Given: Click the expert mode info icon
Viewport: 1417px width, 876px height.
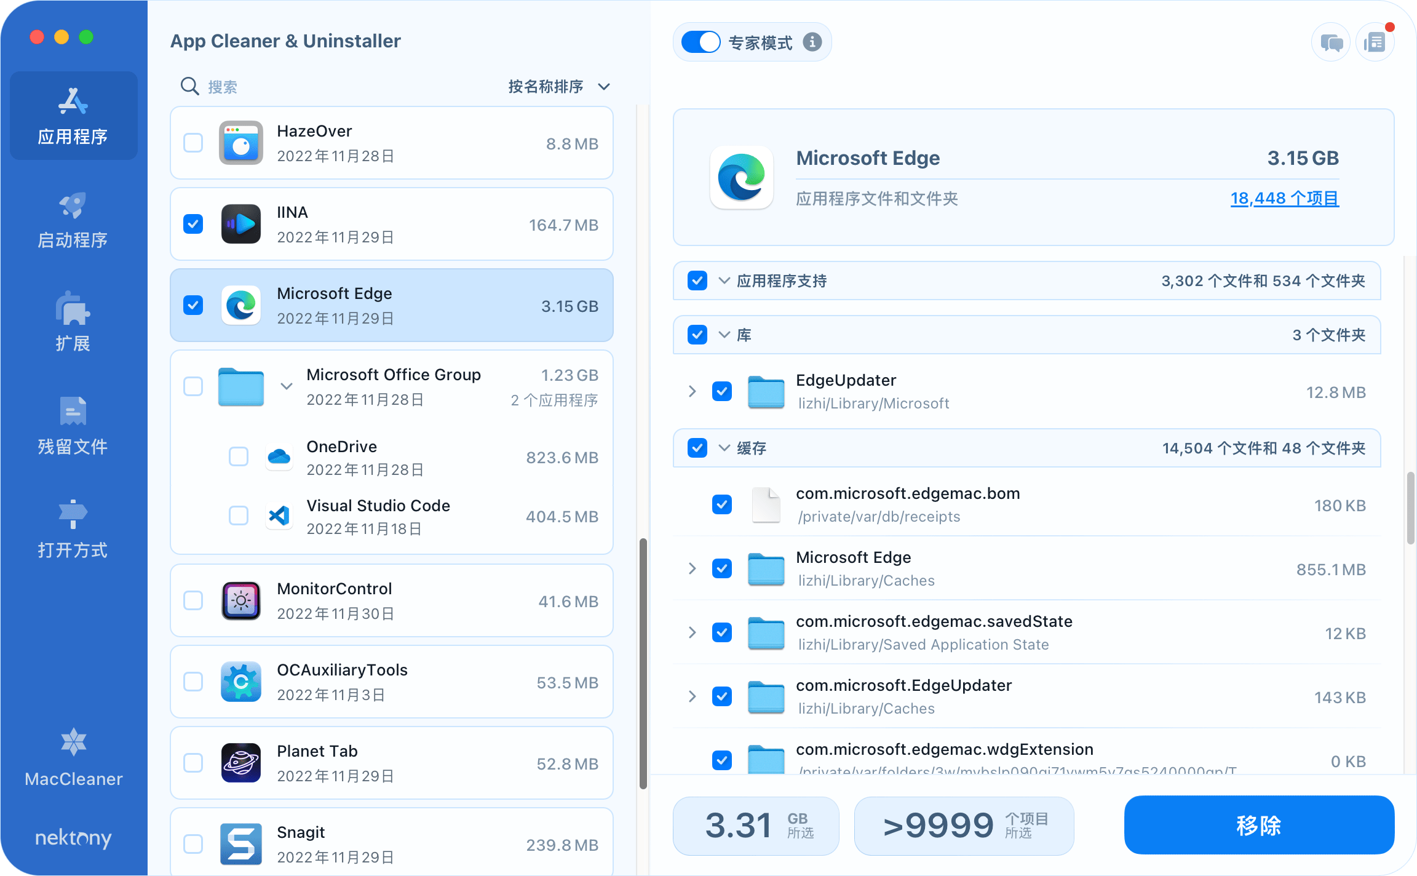Looking at the screenshot, I should click(812, 42).
